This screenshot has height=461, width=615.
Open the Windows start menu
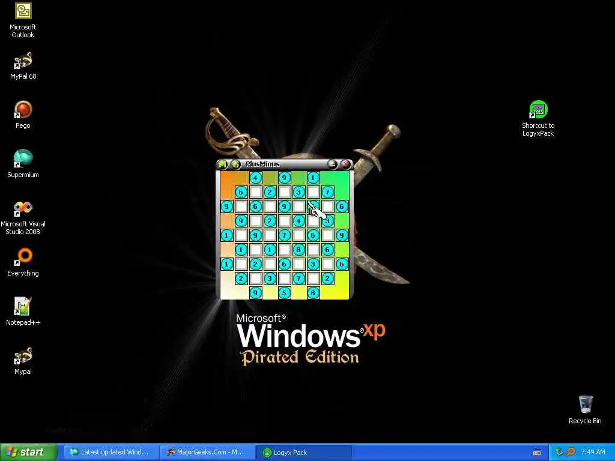coord(29,453)
